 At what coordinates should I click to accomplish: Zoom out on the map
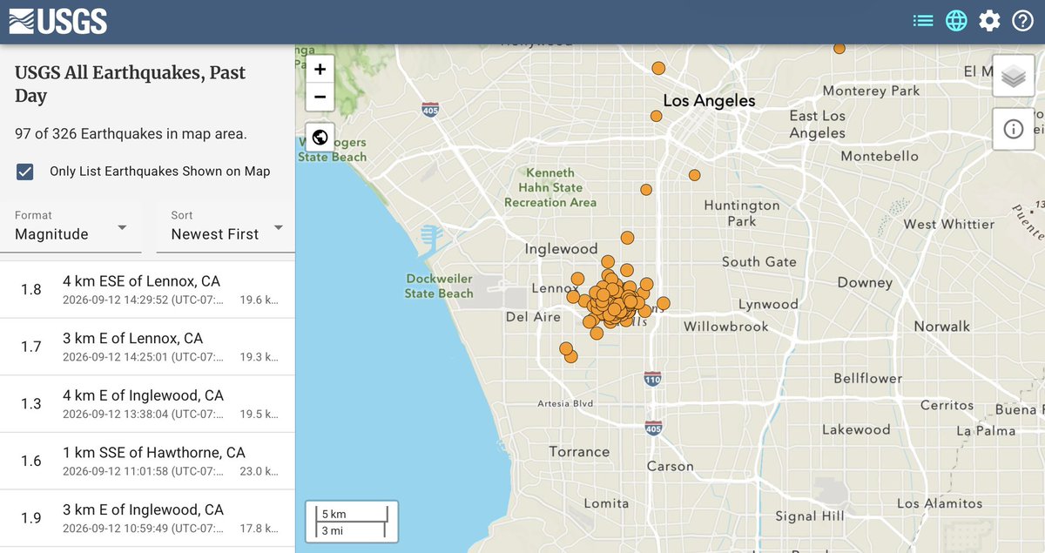point(320,97)
